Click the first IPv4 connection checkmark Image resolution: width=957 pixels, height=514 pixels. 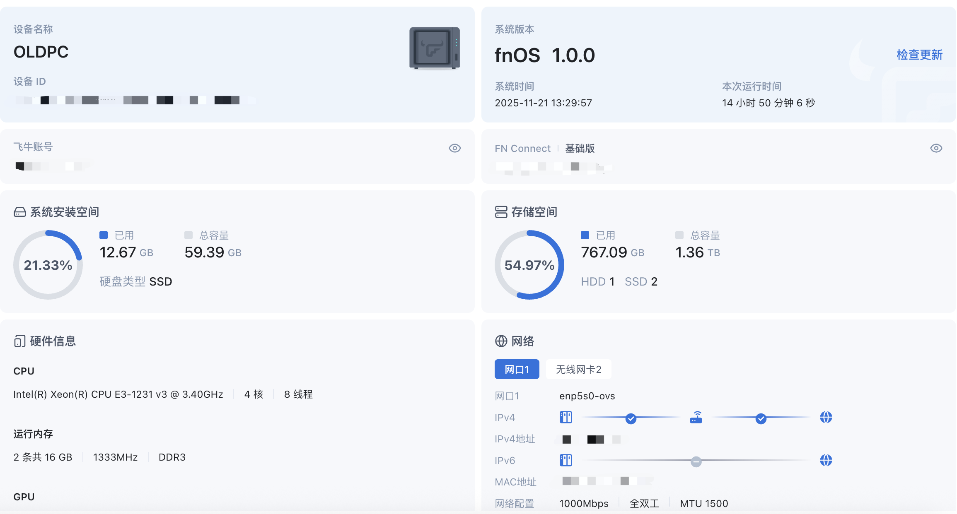631,419
